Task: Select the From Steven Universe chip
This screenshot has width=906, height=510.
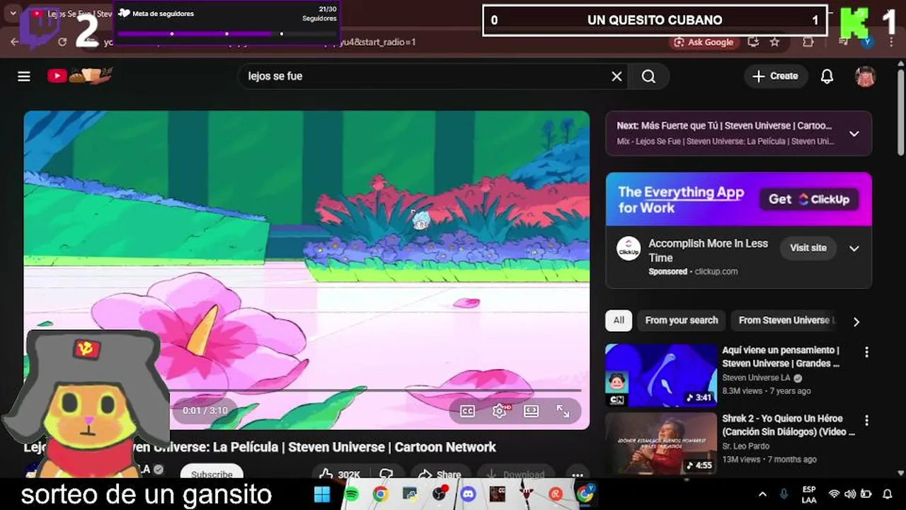Action: pyautogui.click(x=784, y=320)
